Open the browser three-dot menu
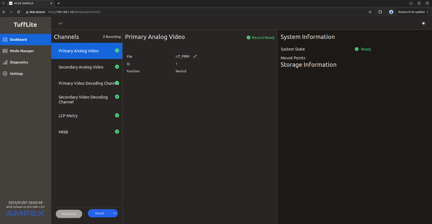The width and height of the screenshot is (432, 224). (x=428, y=12)
